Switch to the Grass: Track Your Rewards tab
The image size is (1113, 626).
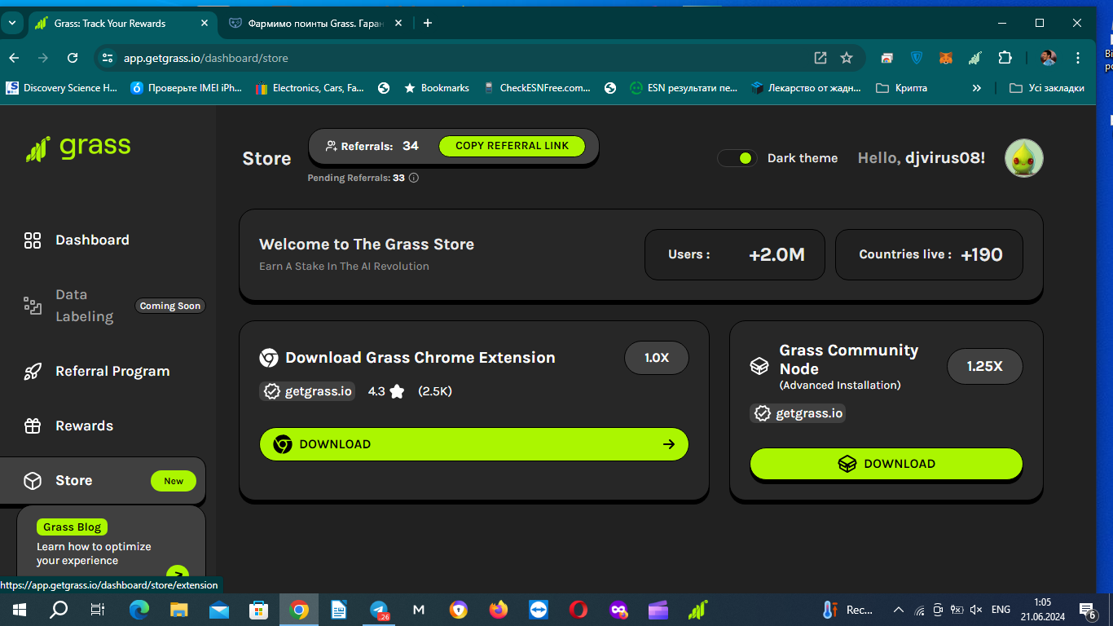pyautogui.click(x=122, y=24)
